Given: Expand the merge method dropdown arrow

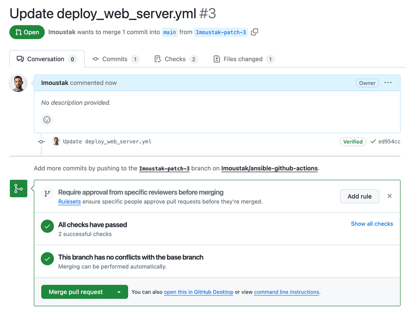Looking at the screenshot, I should (x=119, y=292).
